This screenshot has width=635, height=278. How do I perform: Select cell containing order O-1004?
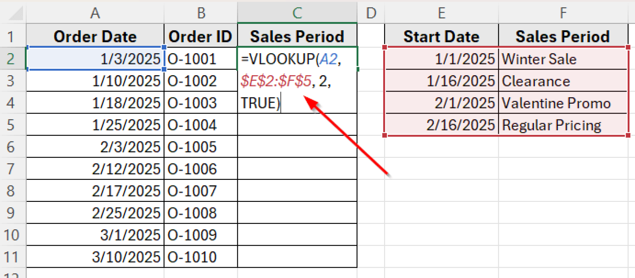point(201,125)
